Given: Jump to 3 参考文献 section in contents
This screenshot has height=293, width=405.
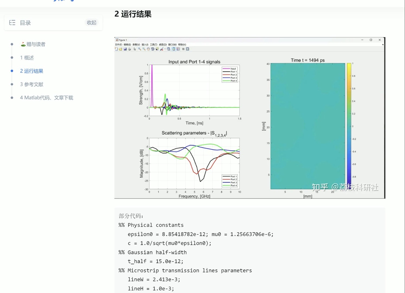Looking at the screenshot, I should pyautogui.click(x=31, y=84).
